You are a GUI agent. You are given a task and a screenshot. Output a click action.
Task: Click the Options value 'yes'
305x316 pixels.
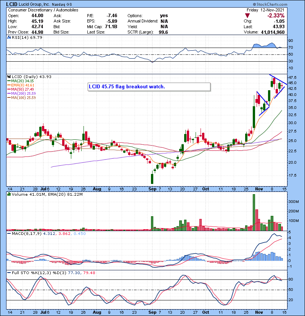164,16
